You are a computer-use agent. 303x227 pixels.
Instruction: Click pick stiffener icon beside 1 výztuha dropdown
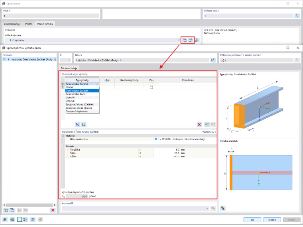[x=197, y=40]
